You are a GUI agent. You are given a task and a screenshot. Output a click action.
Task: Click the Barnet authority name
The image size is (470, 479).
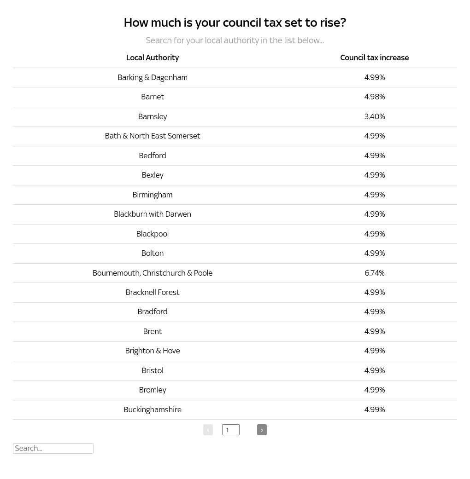click(x=153, y=97)
